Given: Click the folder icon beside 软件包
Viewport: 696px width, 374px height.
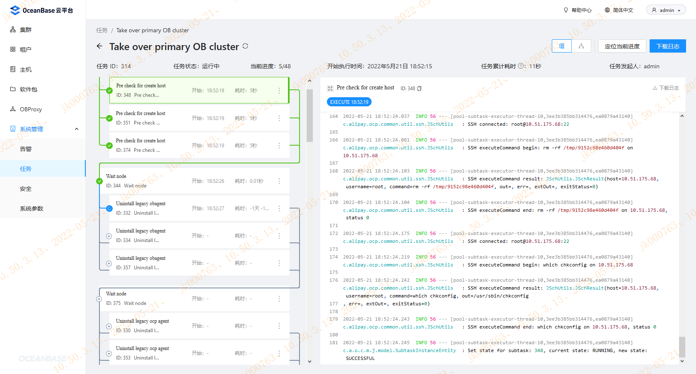Looking at the screenshot, I should point(13,89).
